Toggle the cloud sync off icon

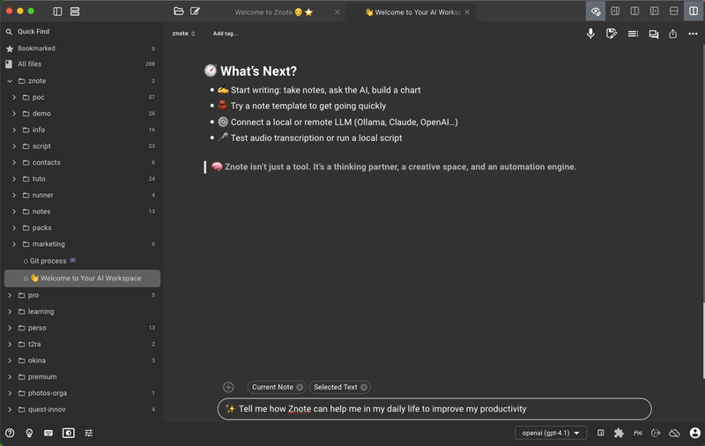674,433
